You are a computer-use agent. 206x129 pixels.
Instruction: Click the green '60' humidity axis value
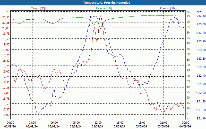pos(188,54)
